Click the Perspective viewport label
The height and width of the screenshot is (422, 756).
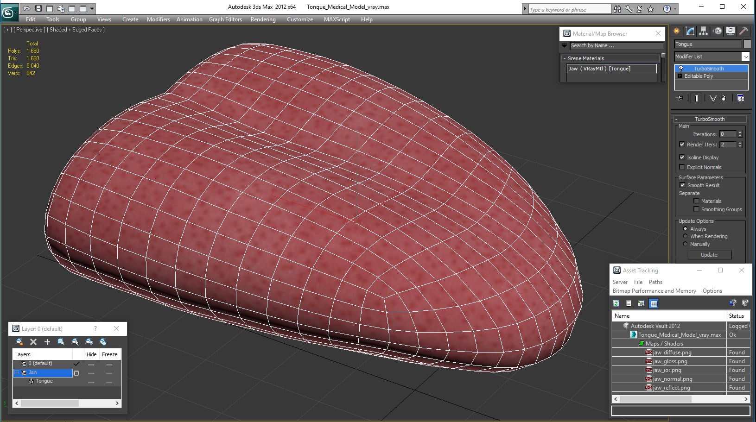[x=29, y=30]
